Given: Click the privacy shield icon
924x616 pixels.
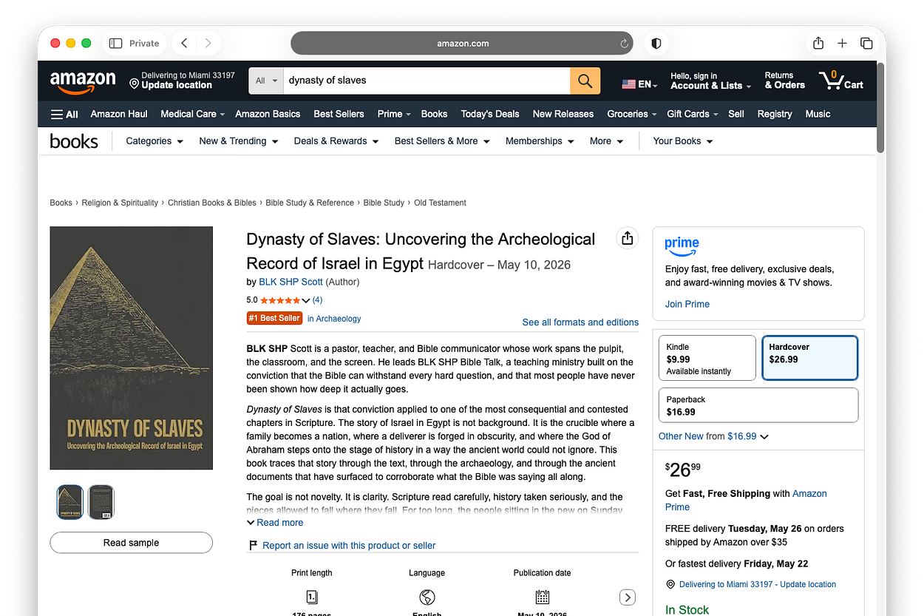Looking at the screenshot, I should [x=656, y=44].
